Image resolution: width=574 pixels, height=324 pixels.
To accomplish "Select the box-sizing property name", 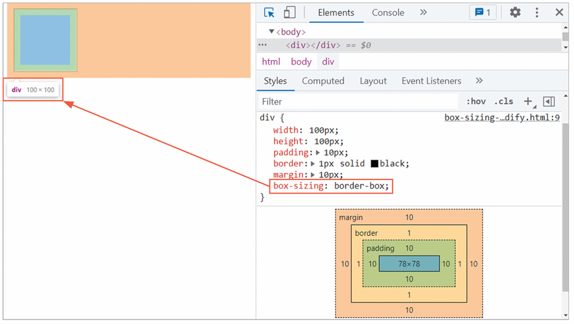I will [x=298, y=186].
